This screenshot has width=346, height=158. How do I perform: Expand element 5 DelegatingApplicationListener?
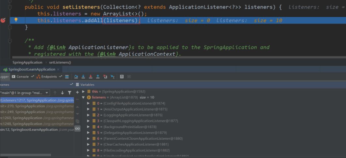click(88, 133)
